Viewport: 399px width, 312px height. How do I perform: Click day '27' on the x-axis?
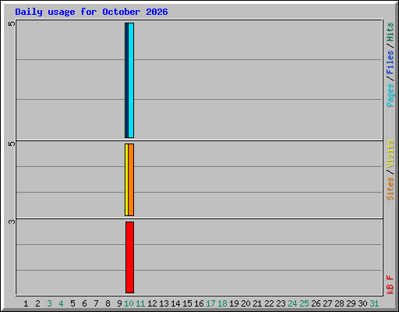click(x=327, y=303)
